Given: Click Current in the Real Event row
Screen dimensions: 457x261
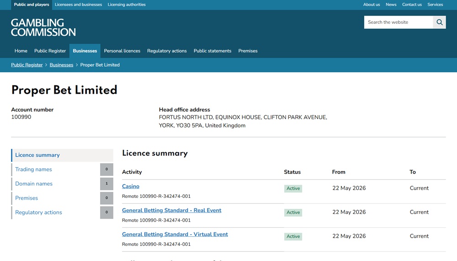Looking at the screenshot, I should 419,212.
